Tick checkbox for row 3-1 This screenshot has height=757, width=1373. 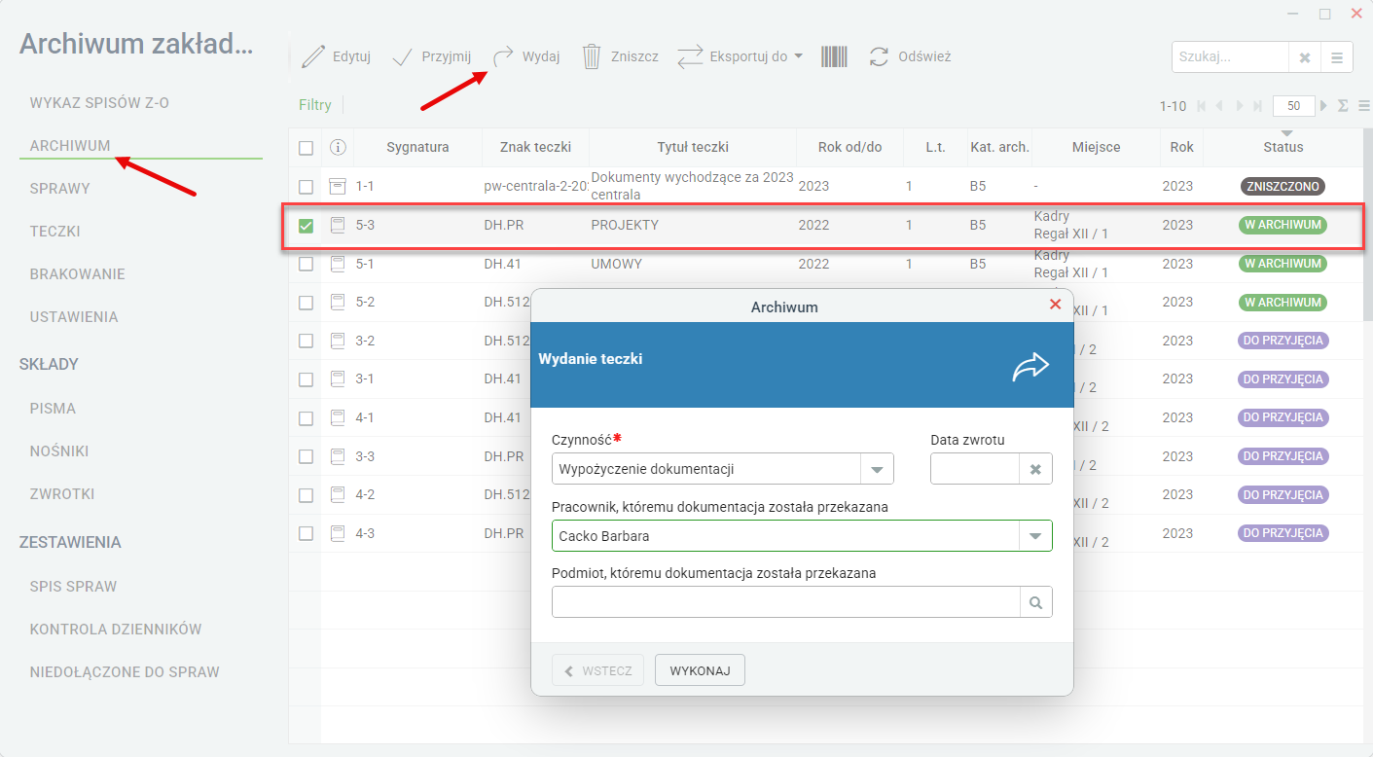pos(306,379)
